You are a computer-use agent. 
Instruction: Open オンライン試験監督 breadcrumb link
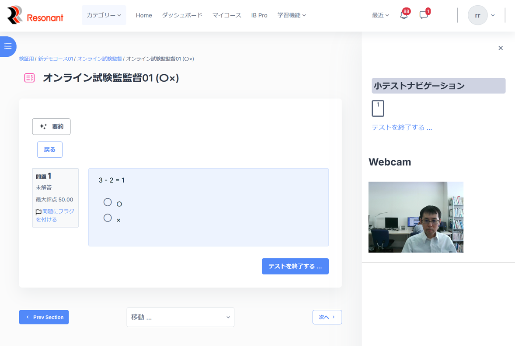point(100,59)
